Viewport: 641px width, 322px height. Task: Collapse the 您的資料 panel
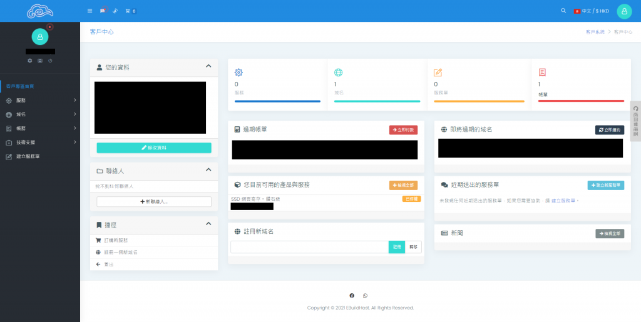point(208,66)
